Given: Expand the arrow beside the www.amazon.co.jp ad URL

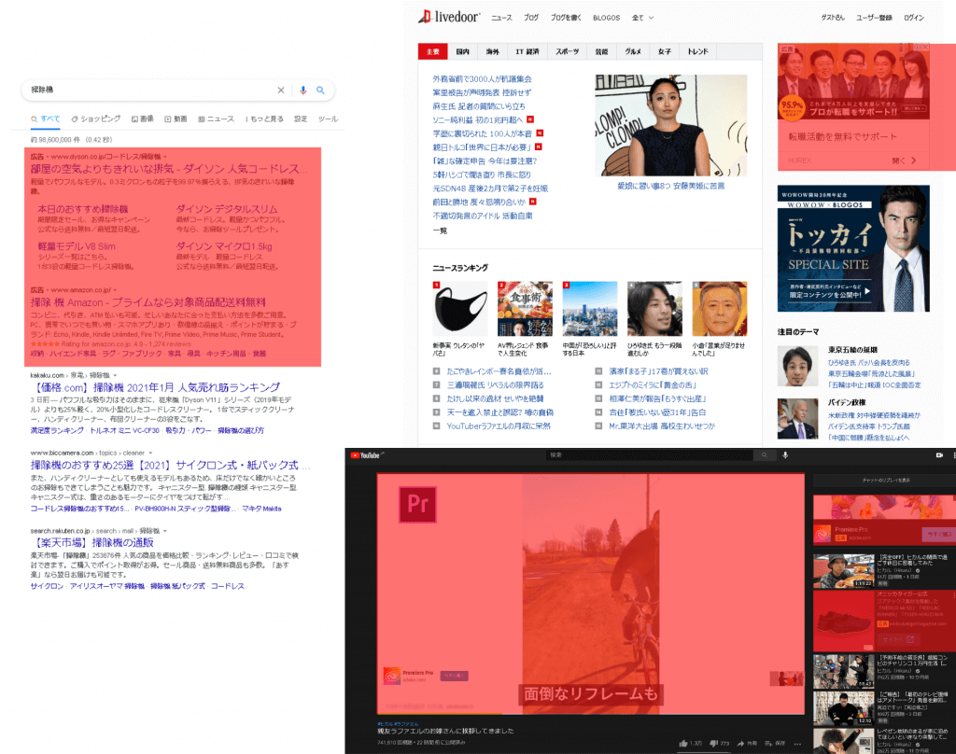Looking at the screenshot, I should point(115,290).
